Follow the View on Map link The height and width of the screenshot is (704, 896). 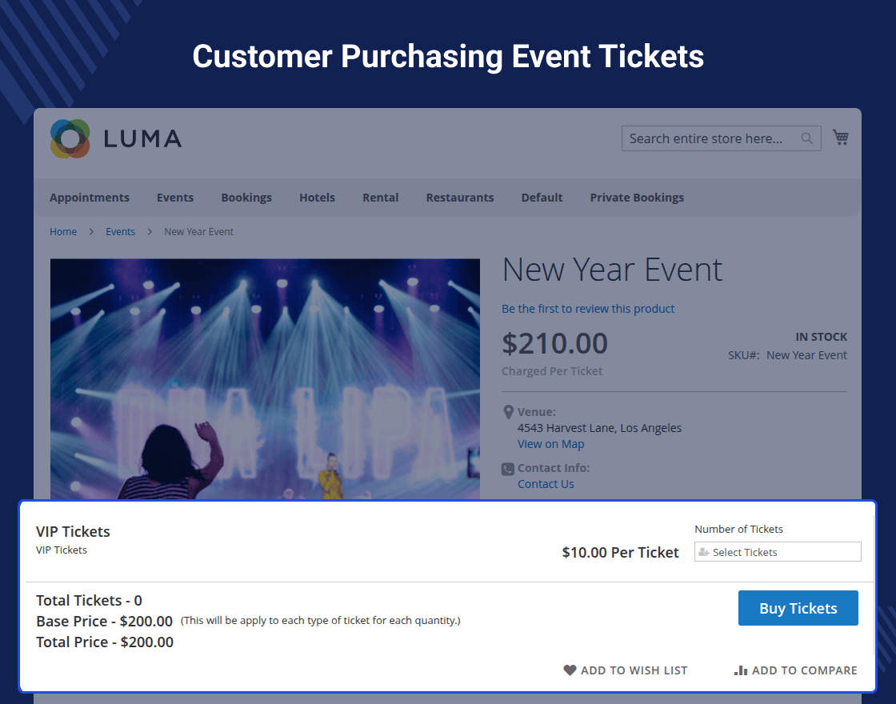pos(551,444)
